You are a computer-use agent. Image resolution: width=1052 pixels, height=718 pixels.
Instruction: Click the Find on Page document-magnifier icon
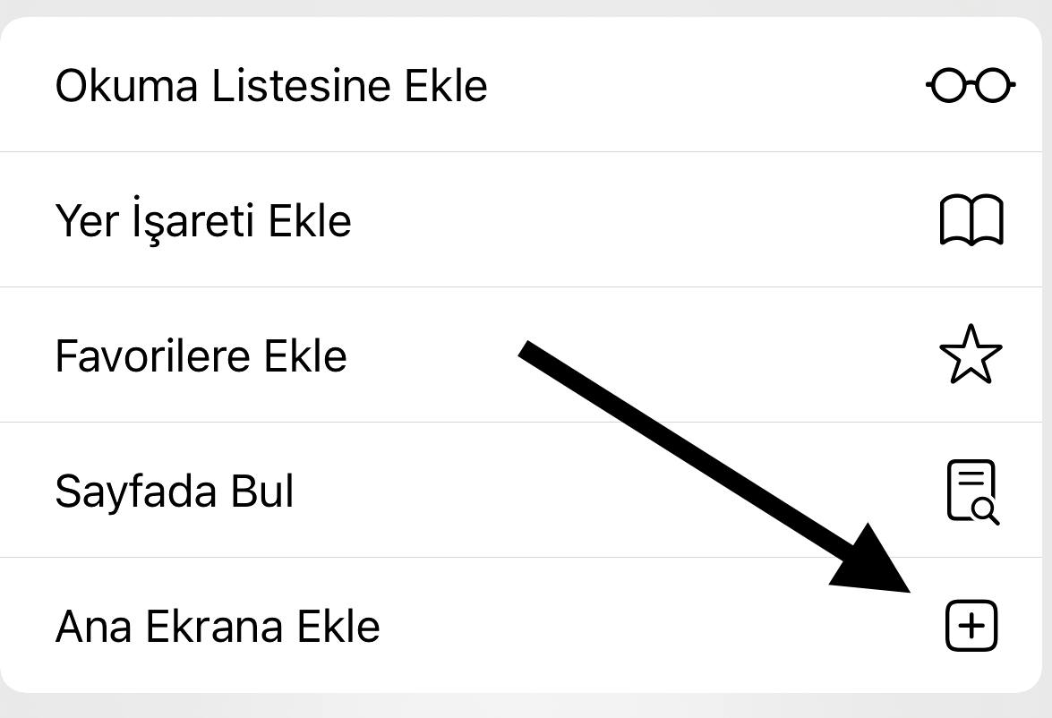click(x=971, y=490)
